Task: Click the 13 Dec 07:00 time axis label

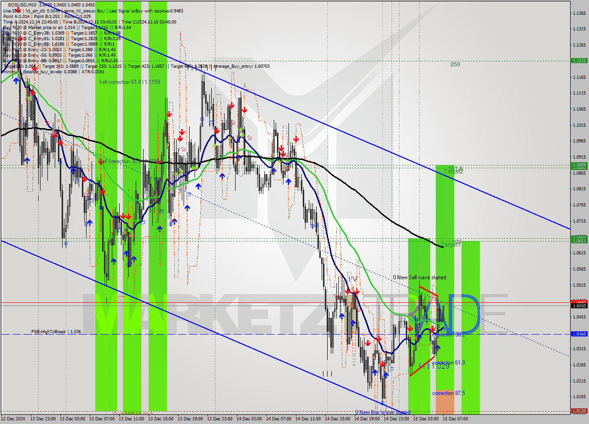Action: point(102,419)
